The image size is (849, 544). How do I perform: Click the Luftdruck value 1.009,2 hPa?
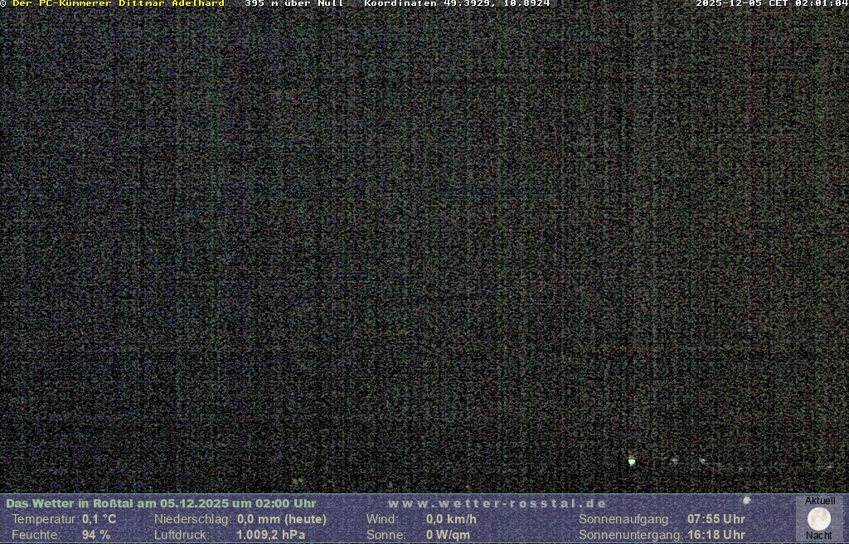(270, 535)
